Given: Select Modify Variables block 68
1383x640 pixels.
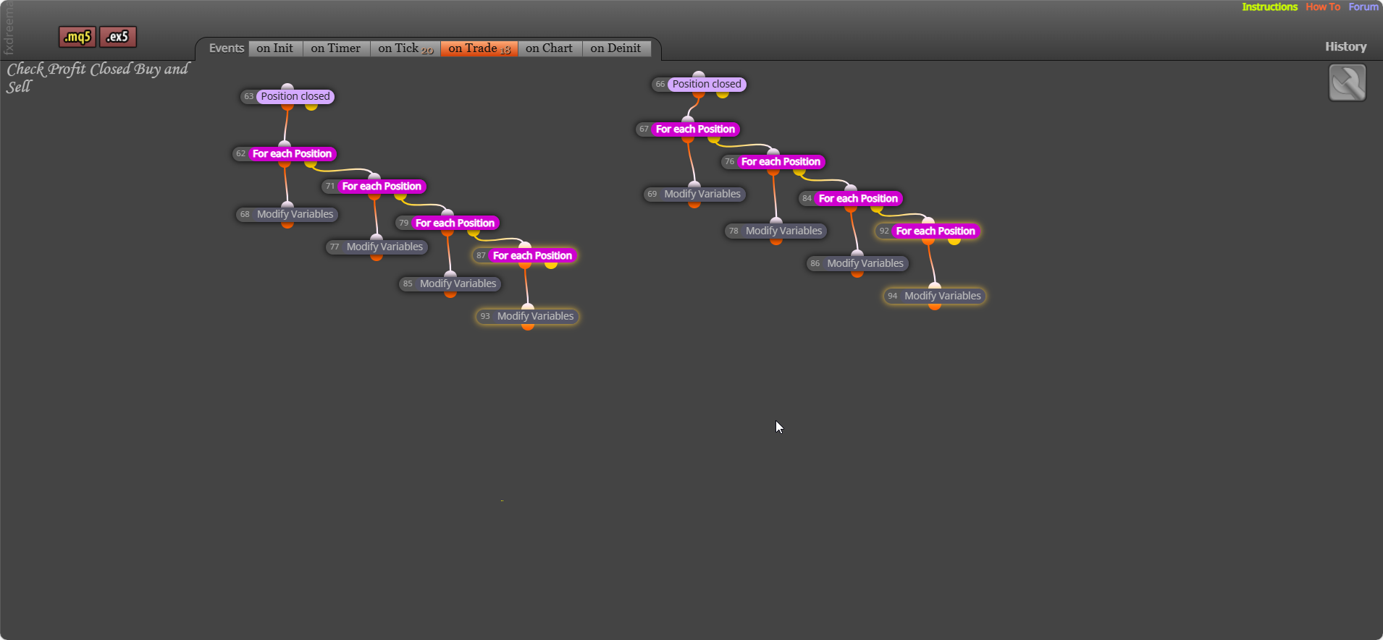Looking at the screenshot, I should 287,215.
